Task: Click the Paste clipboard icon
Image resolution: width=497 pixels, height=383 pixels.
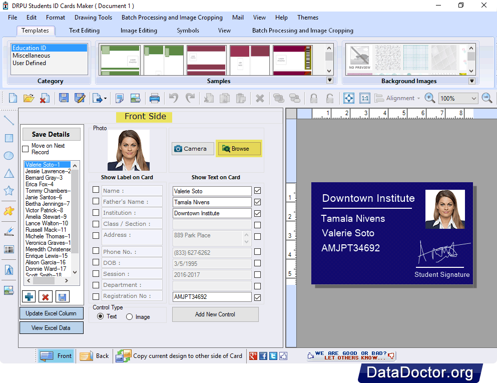Action: point(241,98)
